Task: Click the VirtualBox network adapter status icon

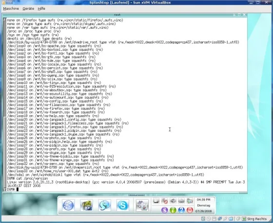Action: point(220,219)
